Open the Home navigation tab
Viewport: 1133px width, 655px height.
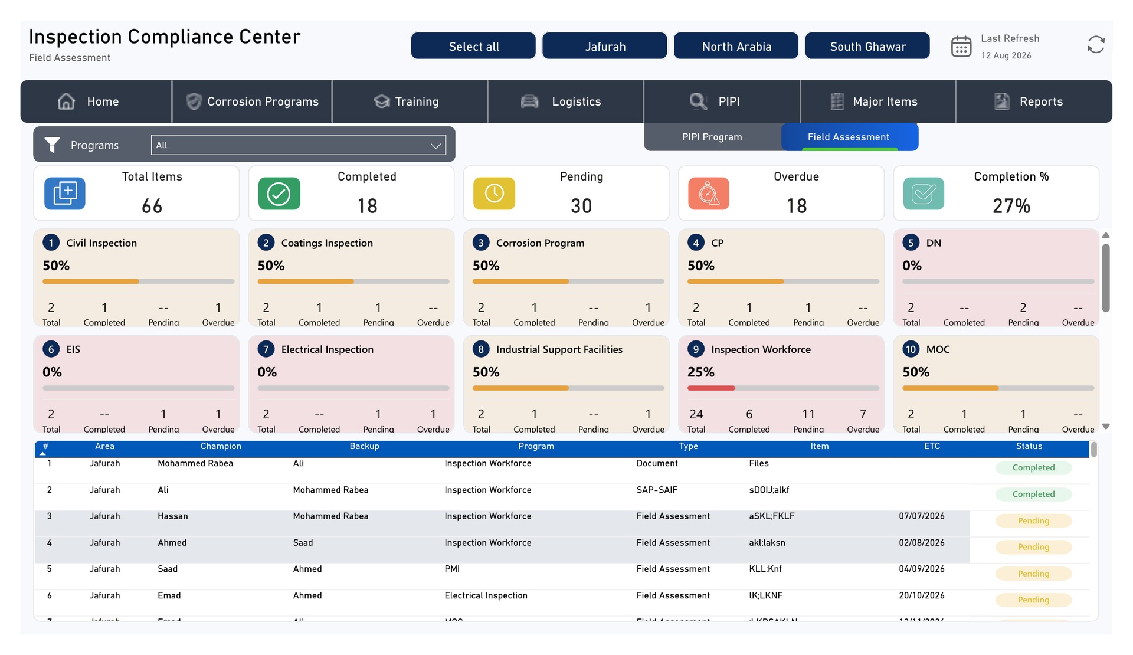point(96,101)
